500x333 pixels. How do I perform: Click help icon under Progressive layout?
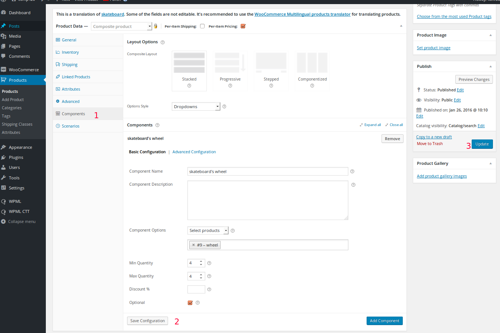coord(230,85)
